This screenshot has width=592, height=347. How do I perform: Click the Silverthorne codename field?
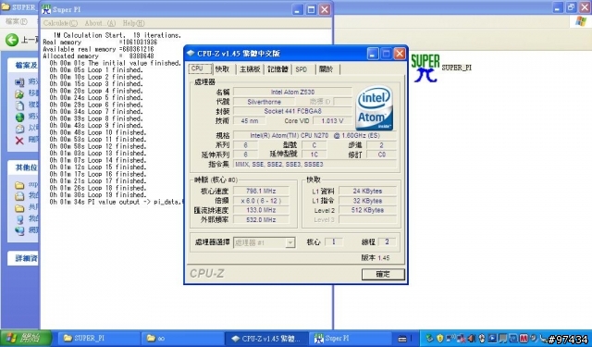(264, 102)
